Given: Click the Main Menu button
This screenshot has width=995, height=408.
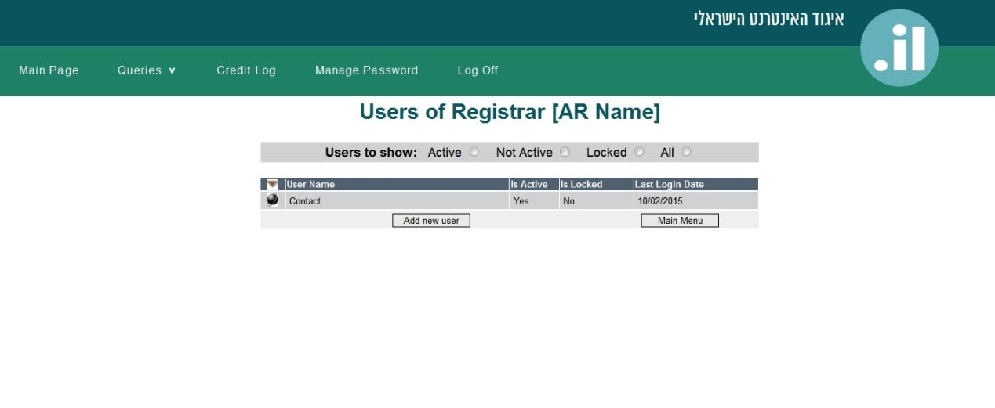Looking at the screenshot, I should coord(680,221).
